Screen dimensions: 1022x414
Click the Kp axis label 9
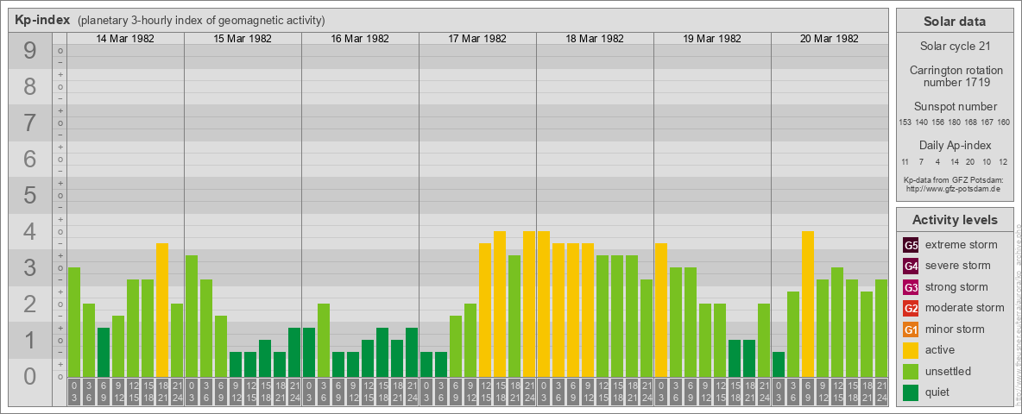pyautogui.click(x=29, y=51)
